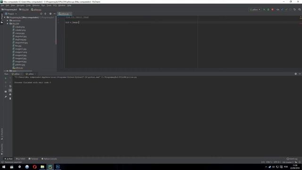Run the pillow configuration with green play
Screen dimensions: 302x170
point(264,9)
